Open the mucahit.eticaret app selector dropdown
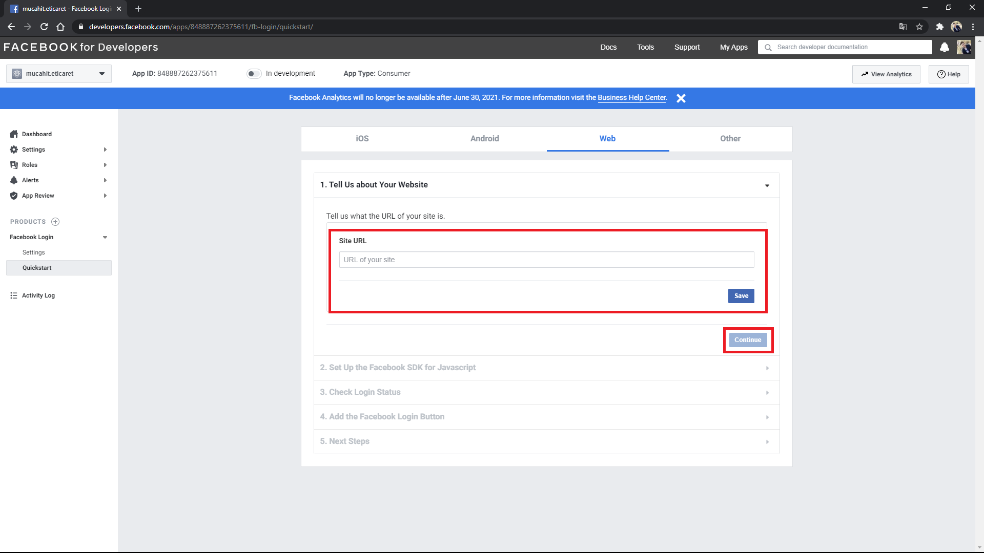The height and width of the screenshot is (553, 984). pos(59,74)
